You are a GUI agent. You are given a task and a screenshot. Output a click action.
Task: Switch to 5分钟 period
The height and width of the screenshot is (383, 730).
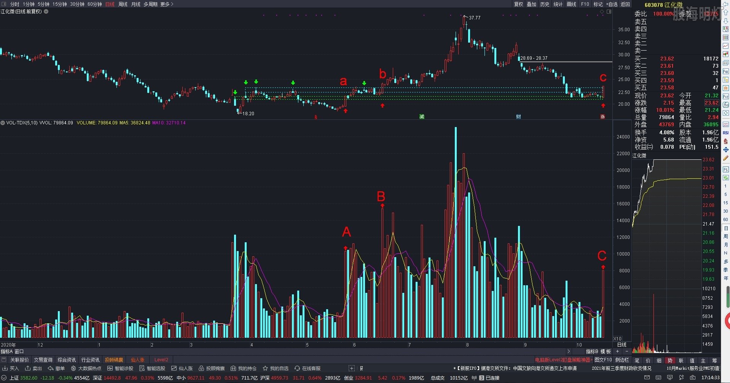pos(43,4)
